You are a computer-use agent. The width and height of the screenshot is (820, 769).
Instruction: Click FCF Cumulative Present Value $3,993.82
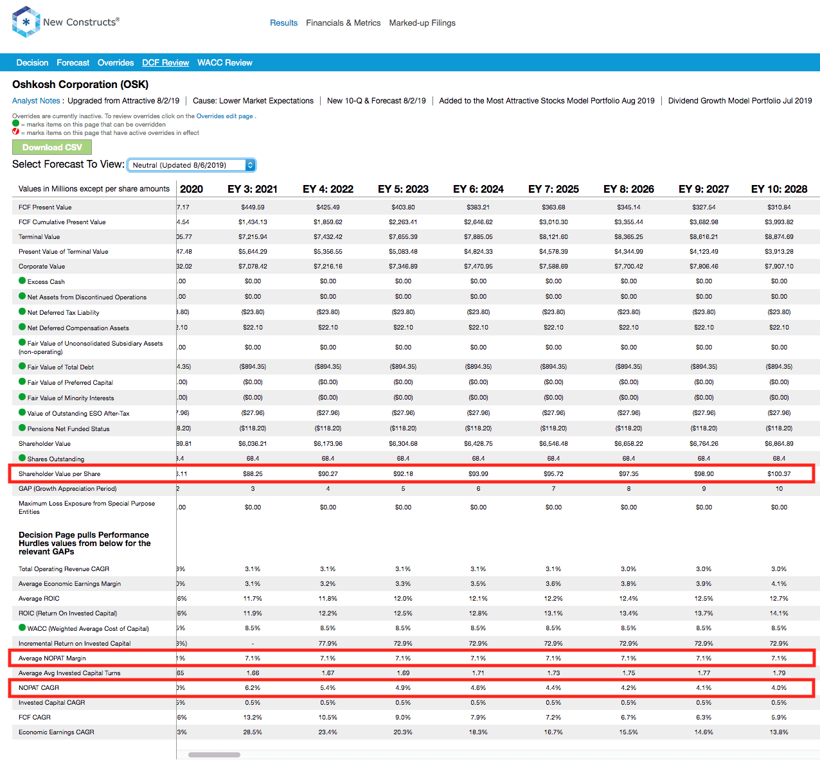pyautogui.click(x=779, y=222)
